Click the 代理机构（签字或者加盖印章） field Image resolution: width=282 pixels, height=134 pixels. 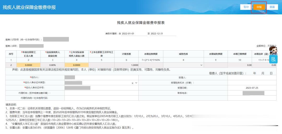point(101,93)
